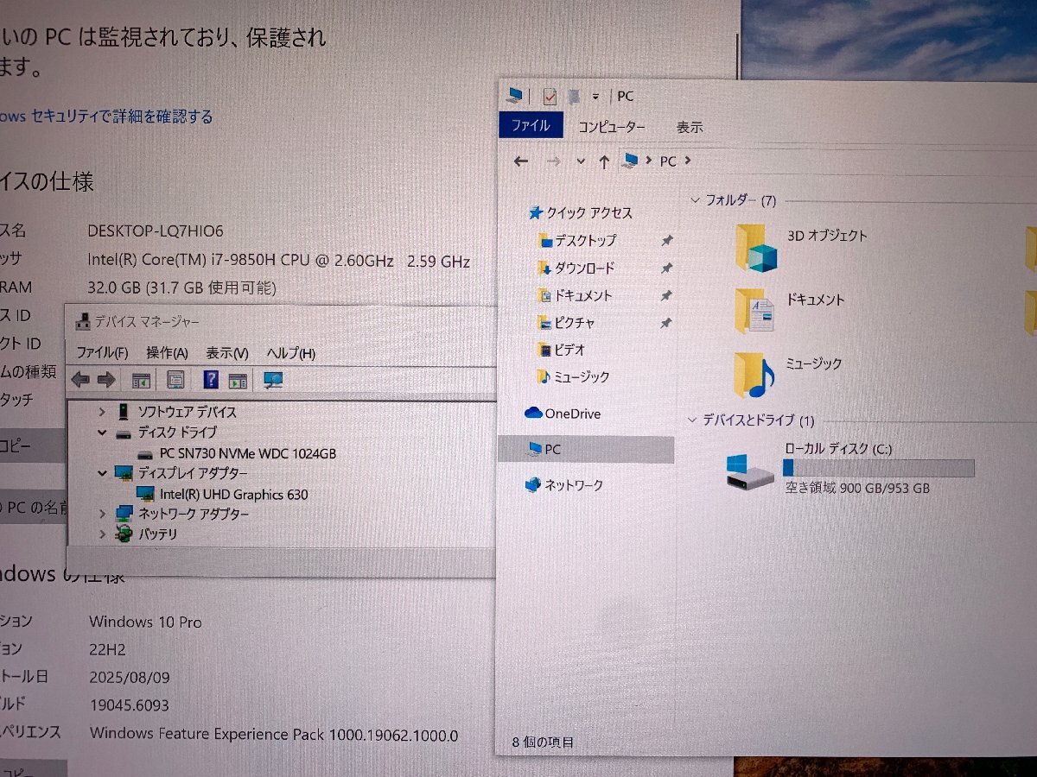
Task: Collapse the フォルダー (7) group
Action: [695, 200]
